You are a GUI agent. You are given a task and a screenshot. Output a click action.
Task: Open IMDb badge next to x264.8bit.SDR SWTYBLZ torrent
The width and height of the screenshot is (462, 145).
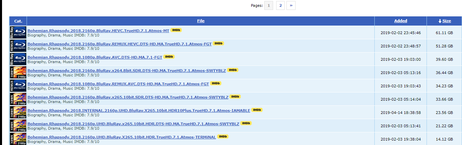tap(233, 70)
